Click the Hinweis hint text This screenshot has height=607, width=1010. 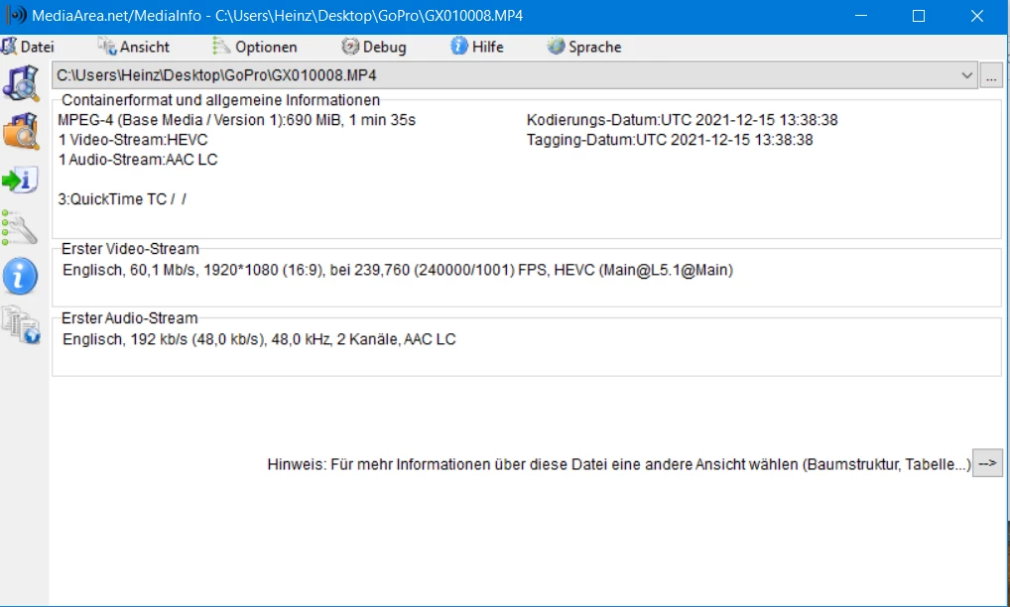pos(619,464)
